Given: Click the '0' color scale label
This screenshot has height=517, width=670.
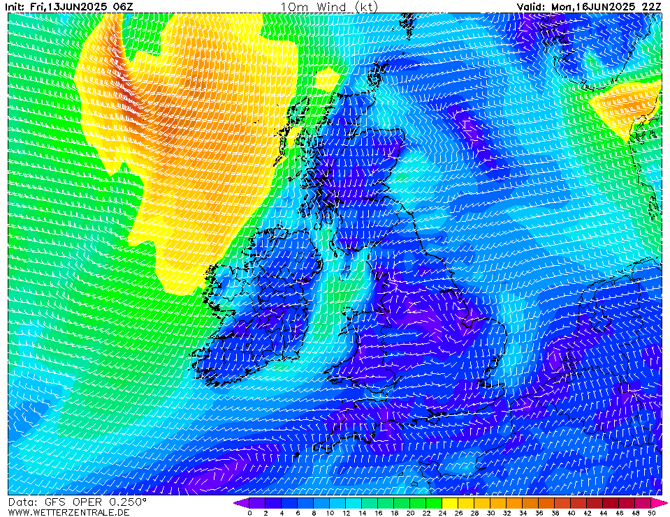Looking at the screenshot, I should (249, 513).
